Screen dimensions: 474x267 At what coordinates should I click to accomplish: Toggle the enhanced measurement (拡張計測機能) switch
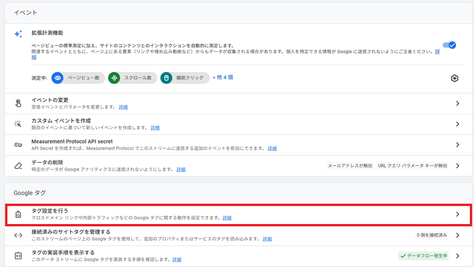pyautogui.click(x=449, y=45)
